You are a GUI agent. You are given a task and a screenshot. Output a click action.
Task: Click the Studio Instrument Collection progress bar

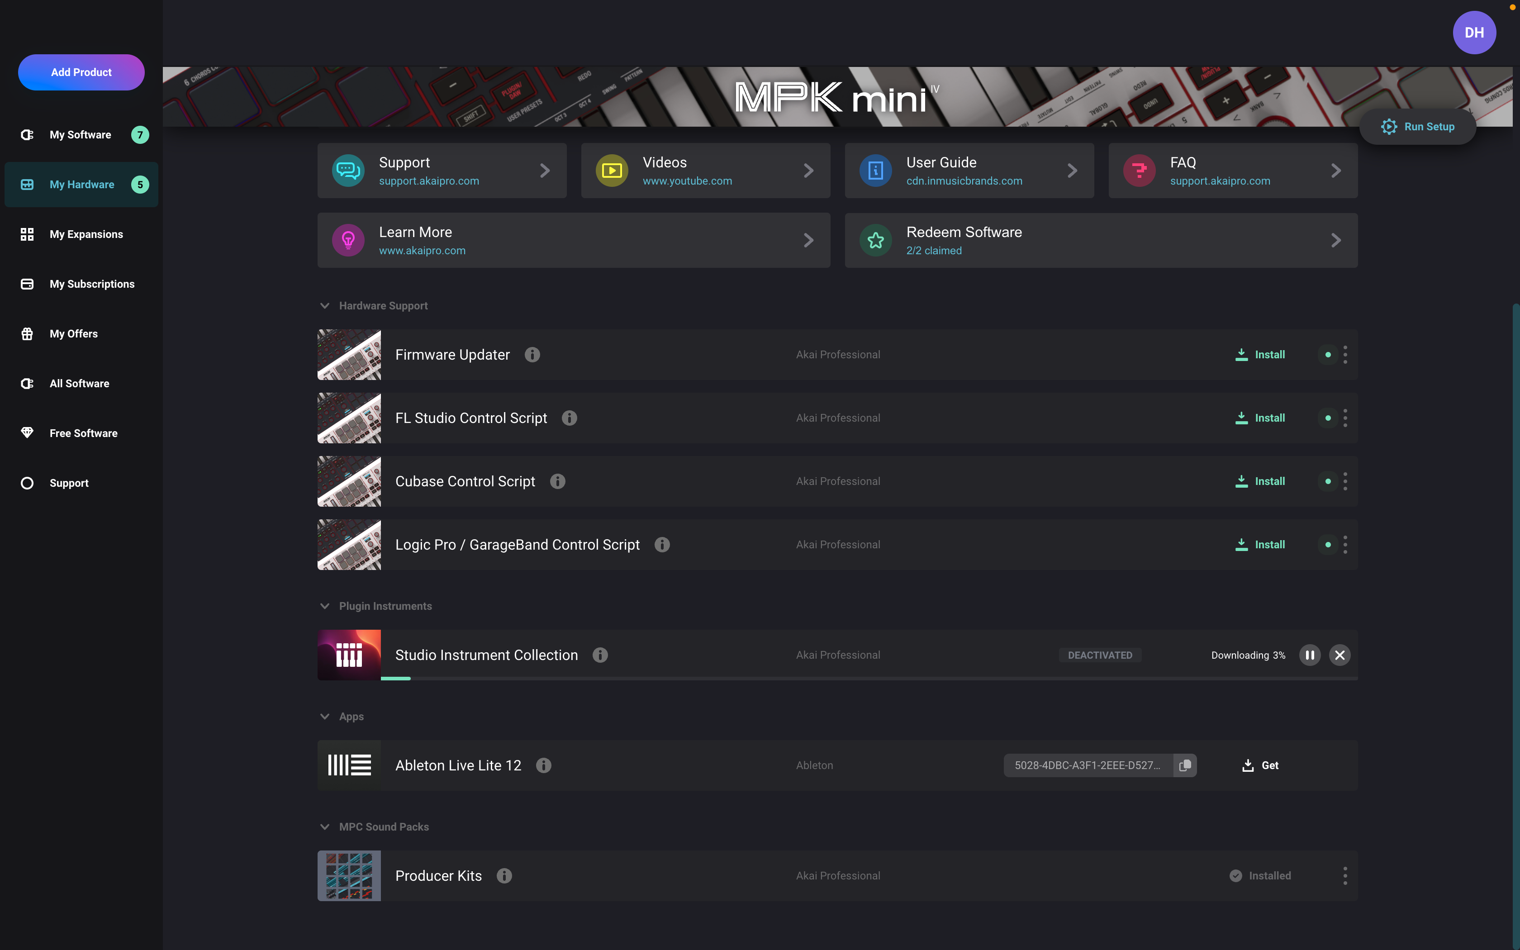[869, 679]
